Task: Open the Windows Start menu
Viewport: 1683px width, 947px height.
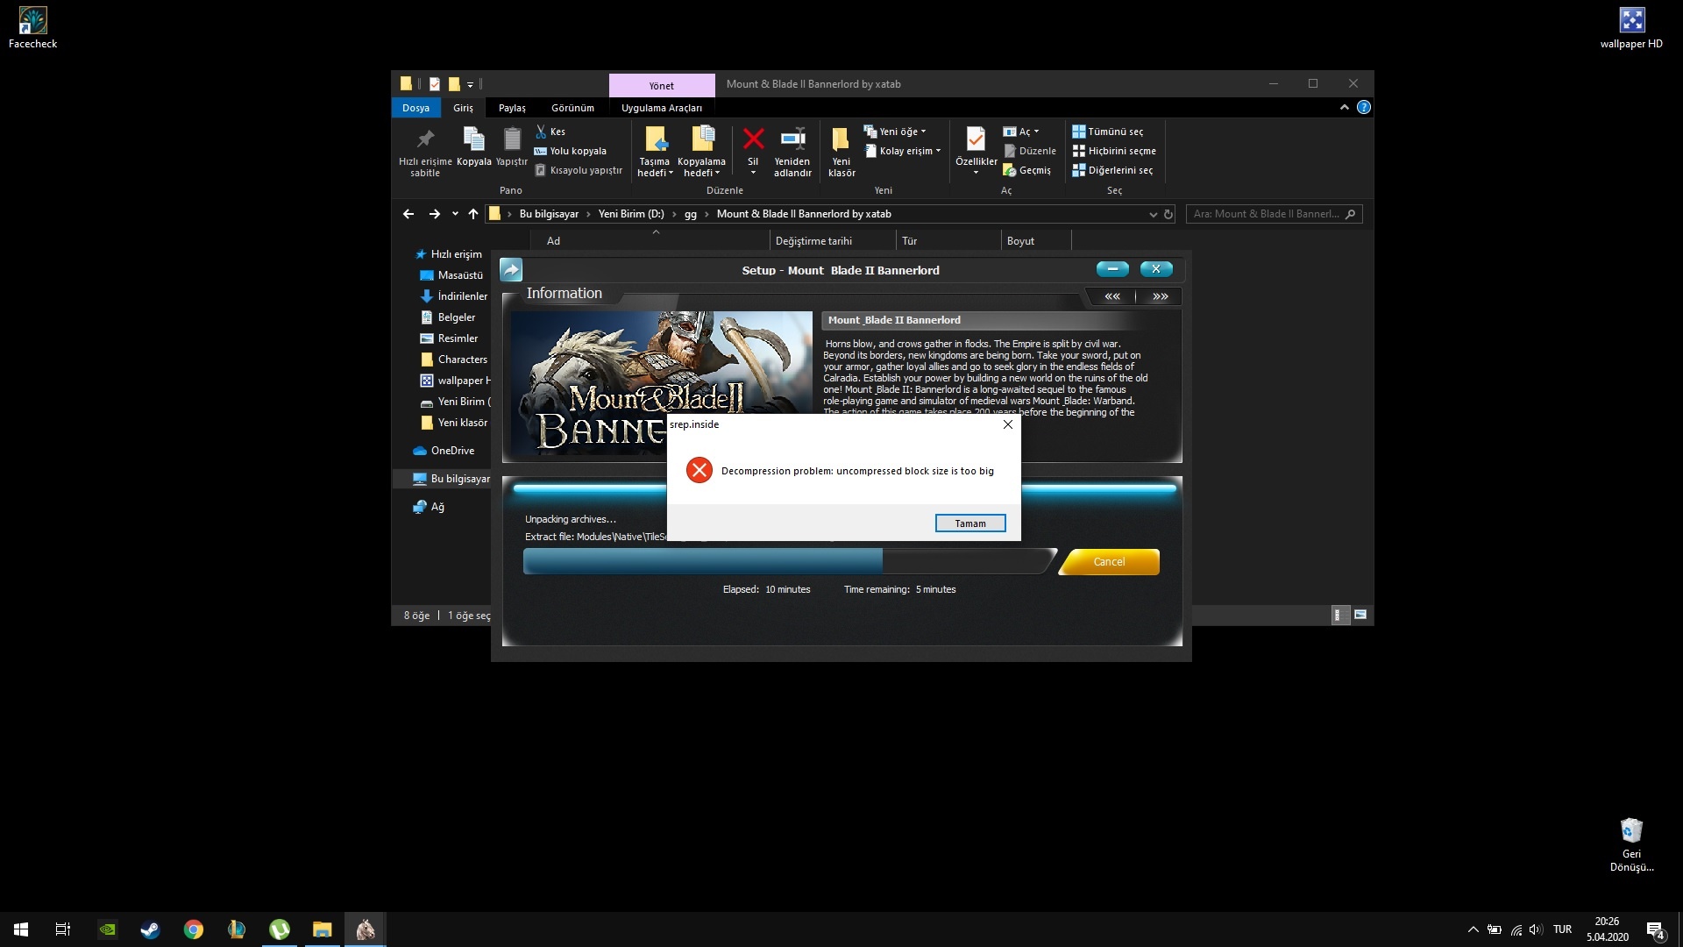Action: [21, 929]
